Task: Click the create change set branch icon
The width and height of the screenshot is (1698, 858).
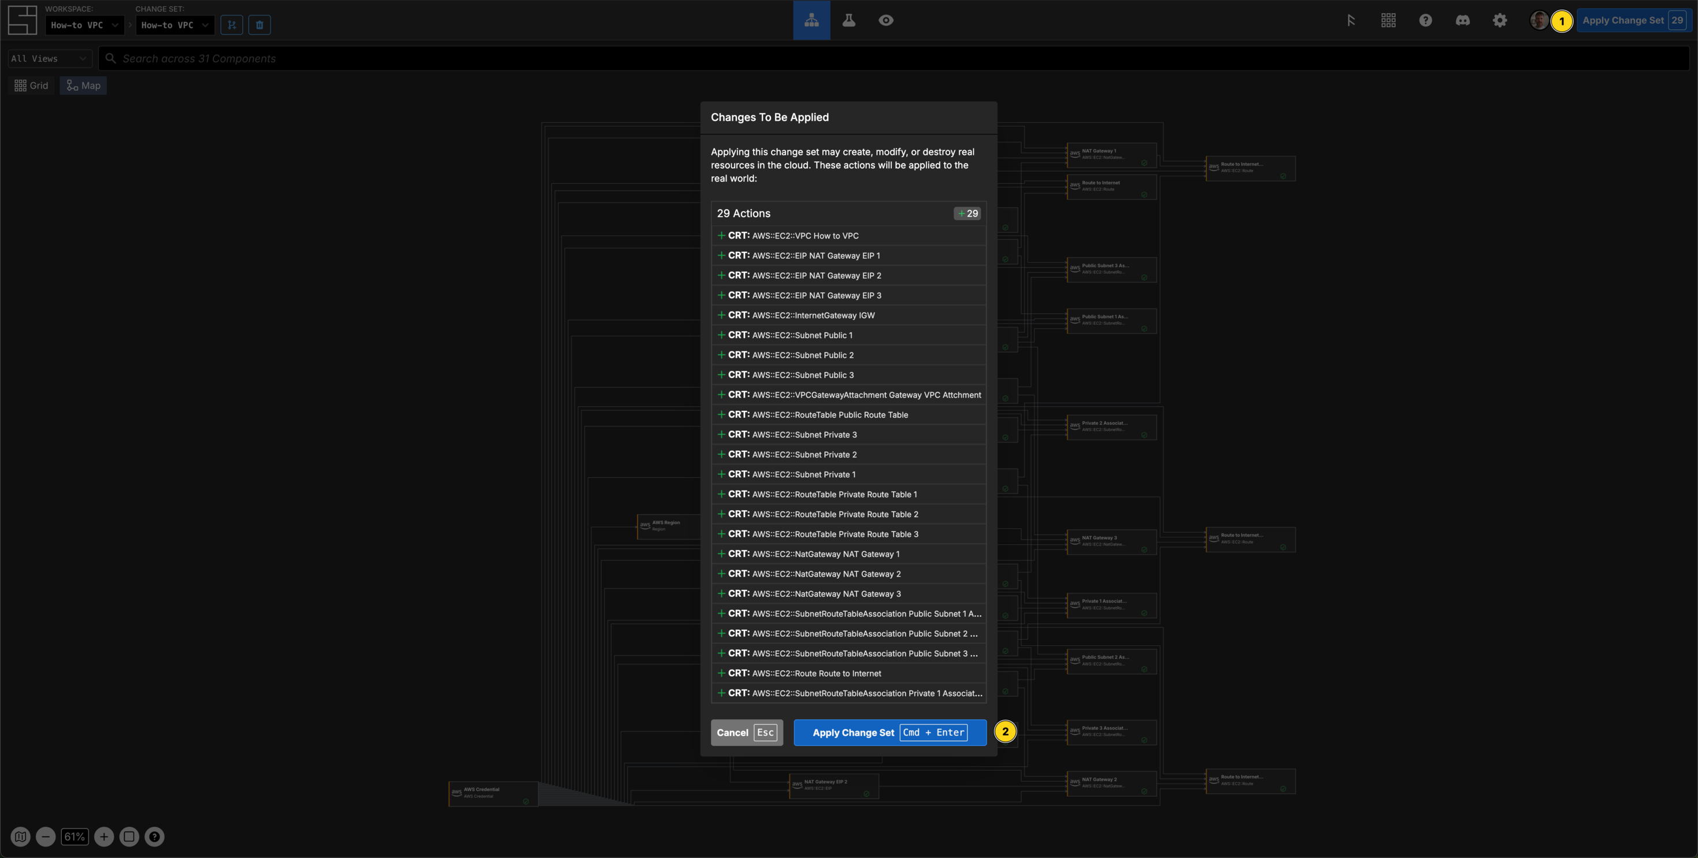Action: 231,25
